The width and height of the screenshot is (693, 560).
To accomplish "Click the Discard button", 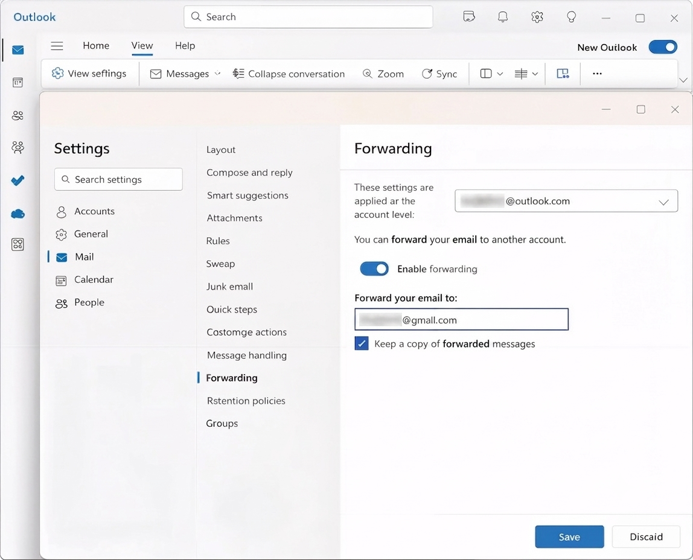I will click(x=646, y=536).
